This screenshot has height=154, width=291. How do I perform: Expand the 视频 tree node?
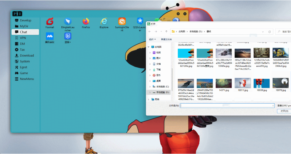coord(150,52)
